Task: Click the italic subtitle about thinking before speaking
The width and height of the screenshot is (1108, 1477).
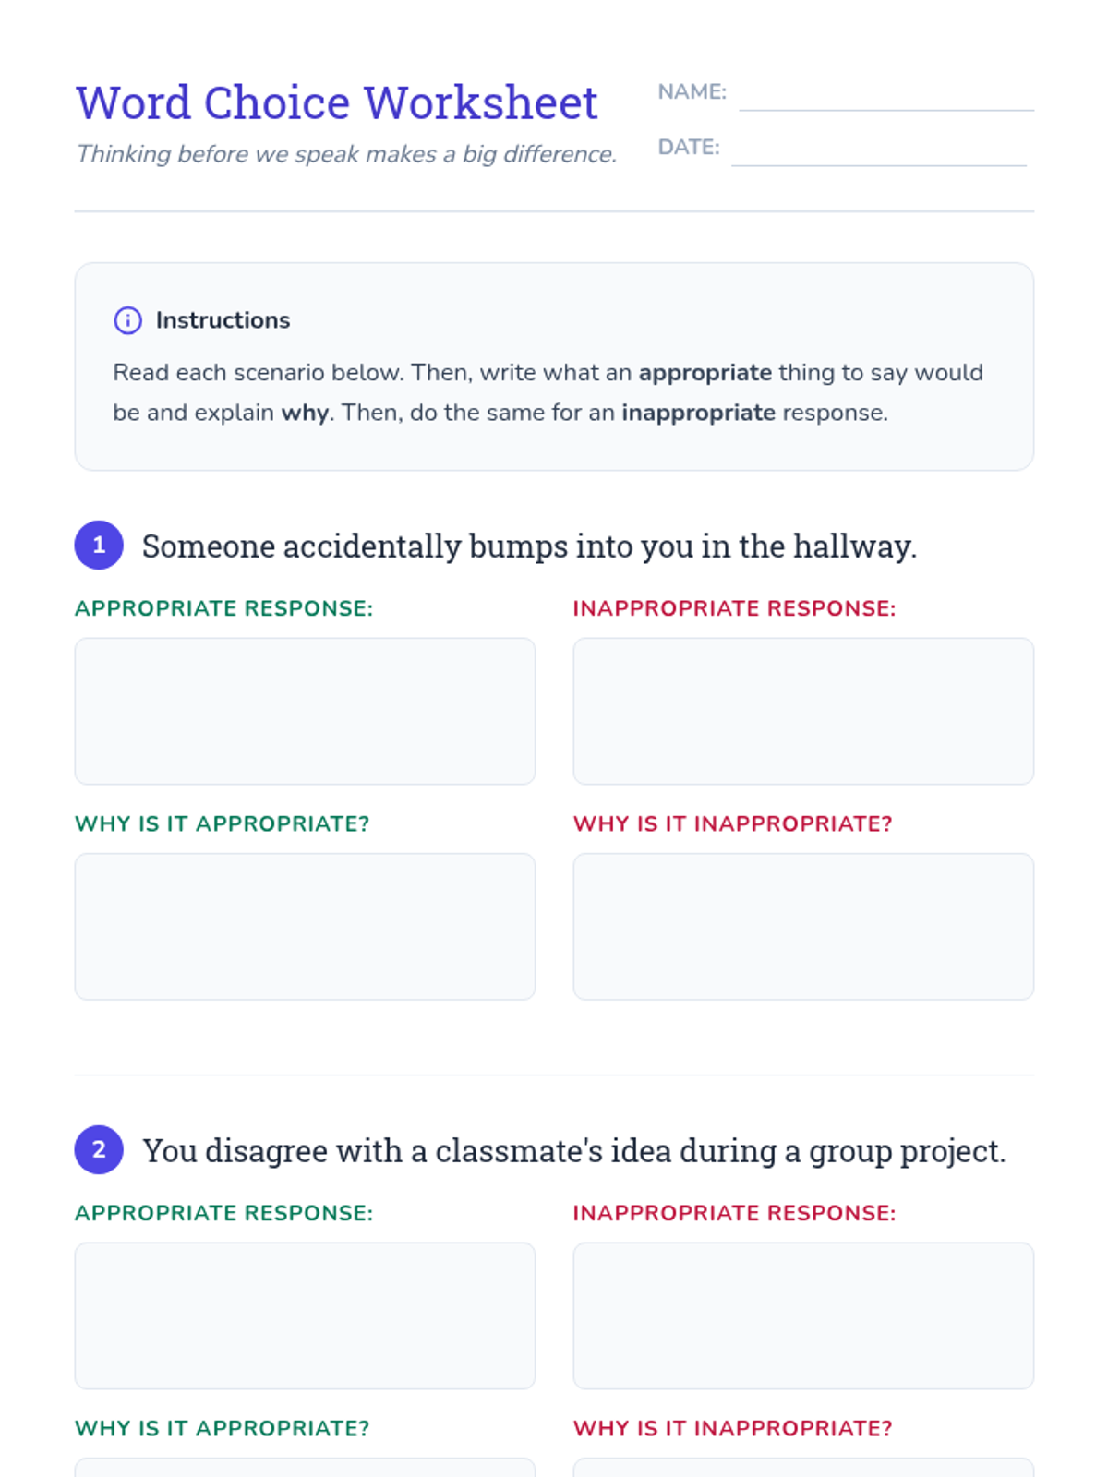Action: 346,154
